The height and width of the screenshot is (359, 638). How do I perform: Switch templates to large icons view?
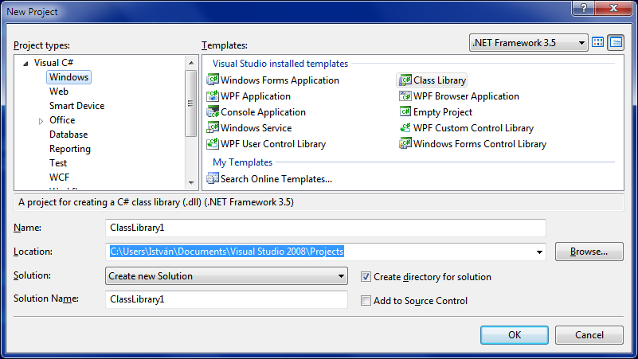(x=597, y=42)
